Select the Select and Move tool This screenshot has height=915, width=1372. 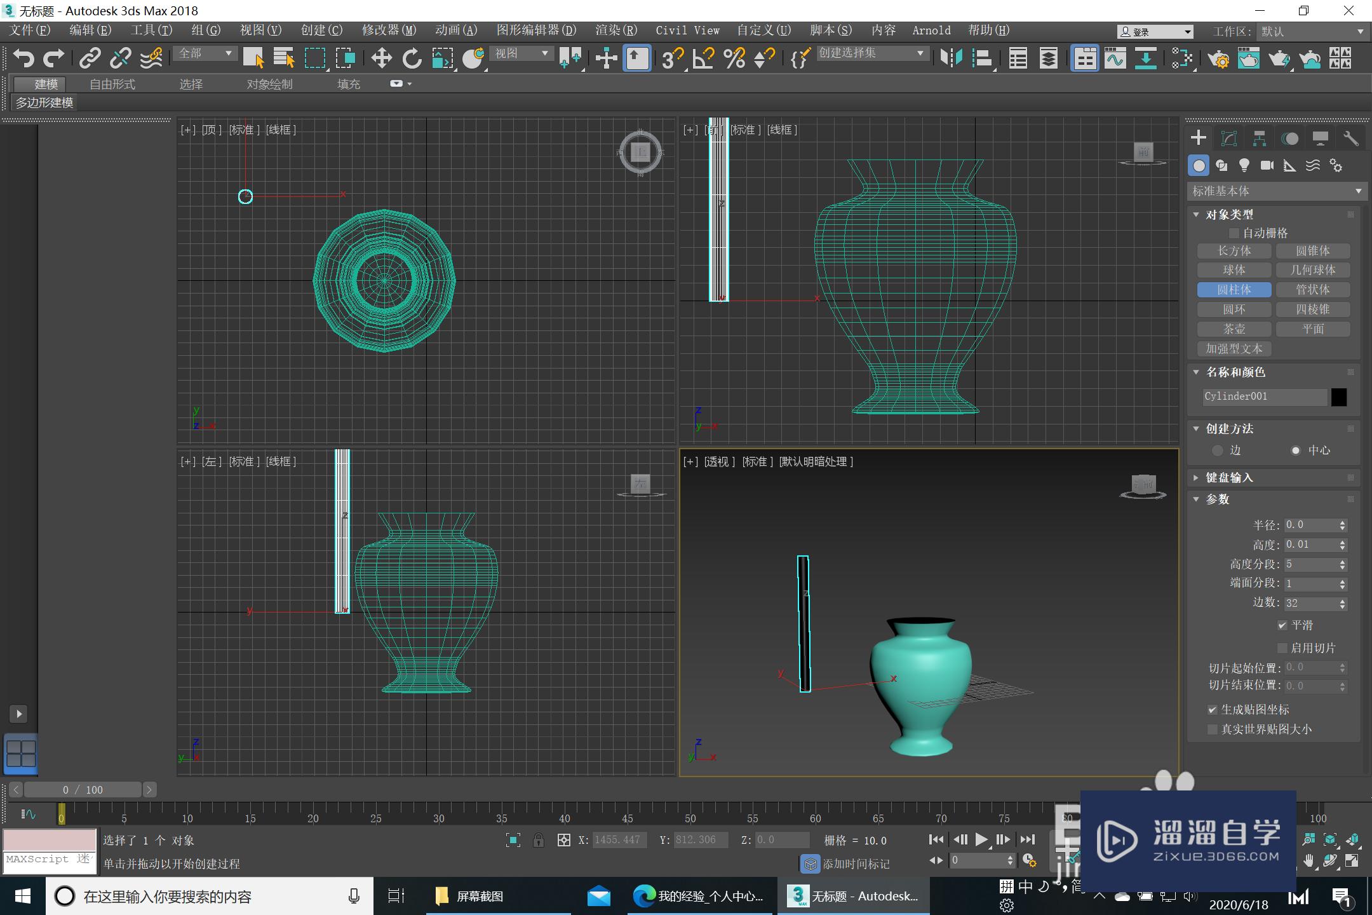coord(381,58)
